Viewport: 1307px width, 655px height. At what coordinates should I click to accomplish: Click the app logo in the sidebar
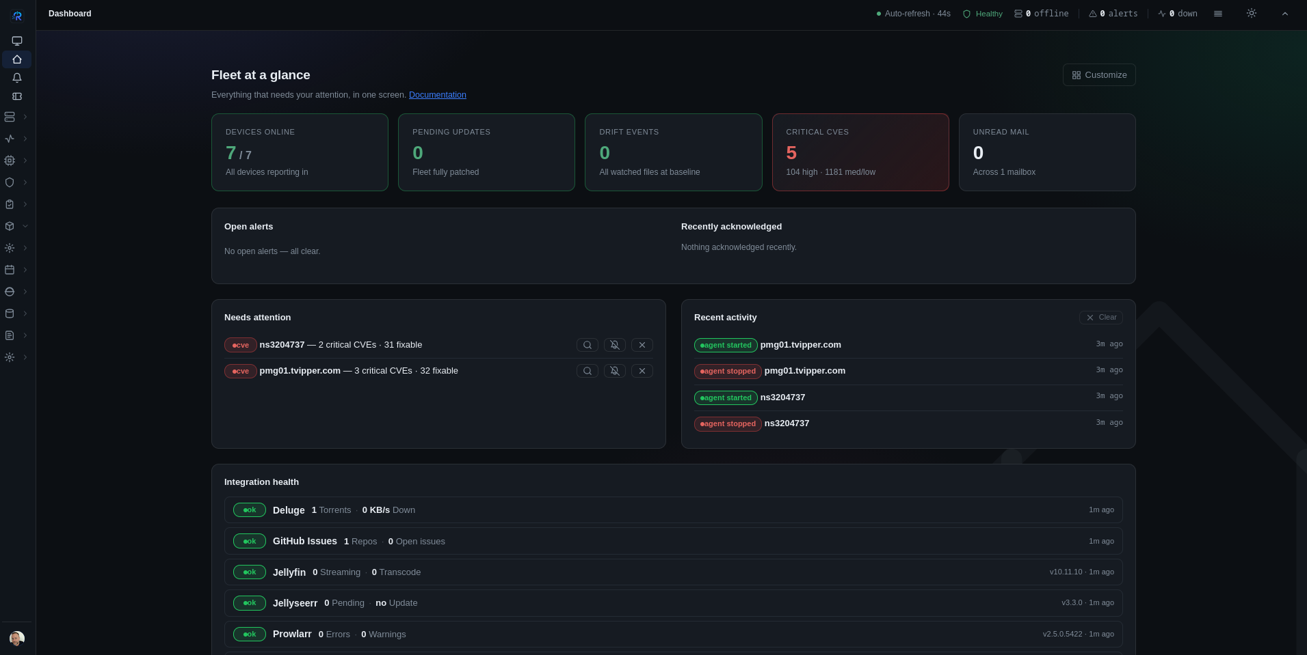17,16
